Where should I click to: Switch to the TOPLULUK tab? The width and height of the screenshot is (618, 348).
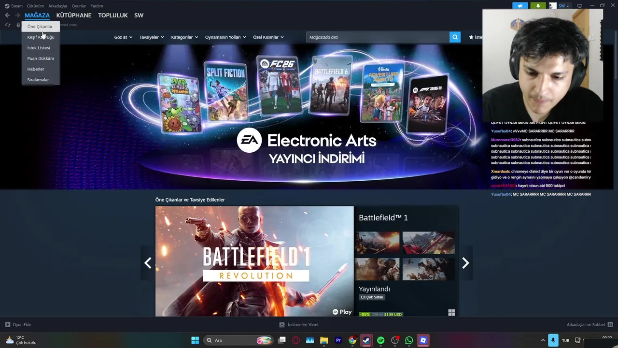click(x=113, y=15)
